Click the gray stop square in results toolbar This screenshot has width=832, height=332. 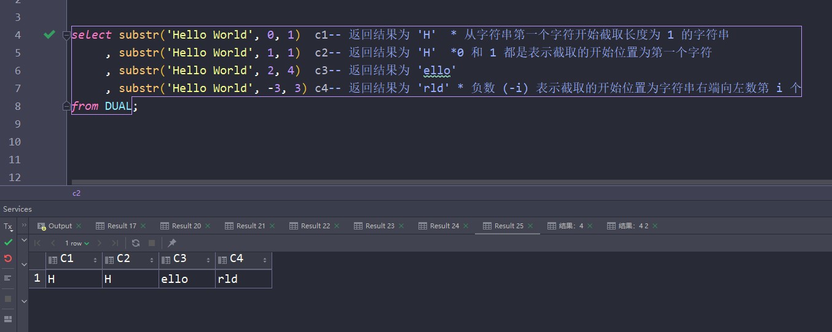pyautogui.click(x=152, y=243)
